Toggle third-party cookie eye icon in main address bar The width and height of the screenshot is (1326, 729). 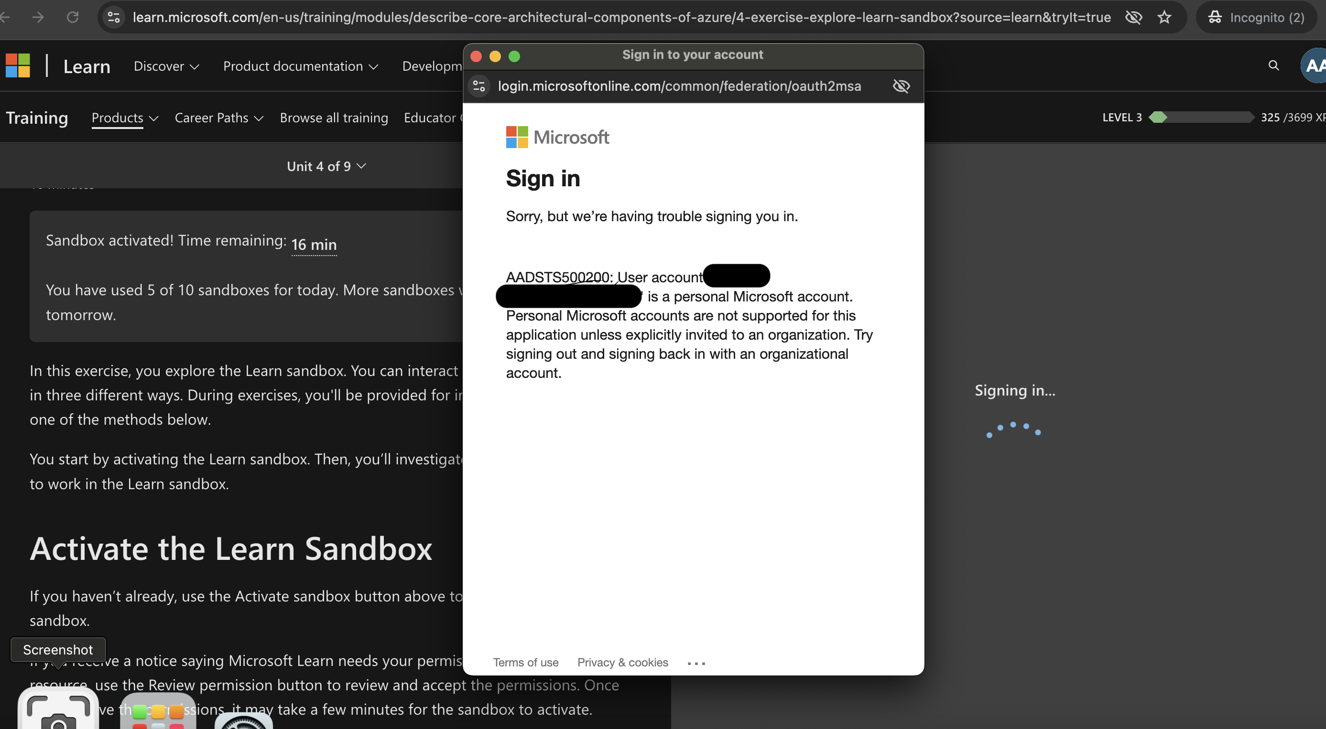[1133, 18]
